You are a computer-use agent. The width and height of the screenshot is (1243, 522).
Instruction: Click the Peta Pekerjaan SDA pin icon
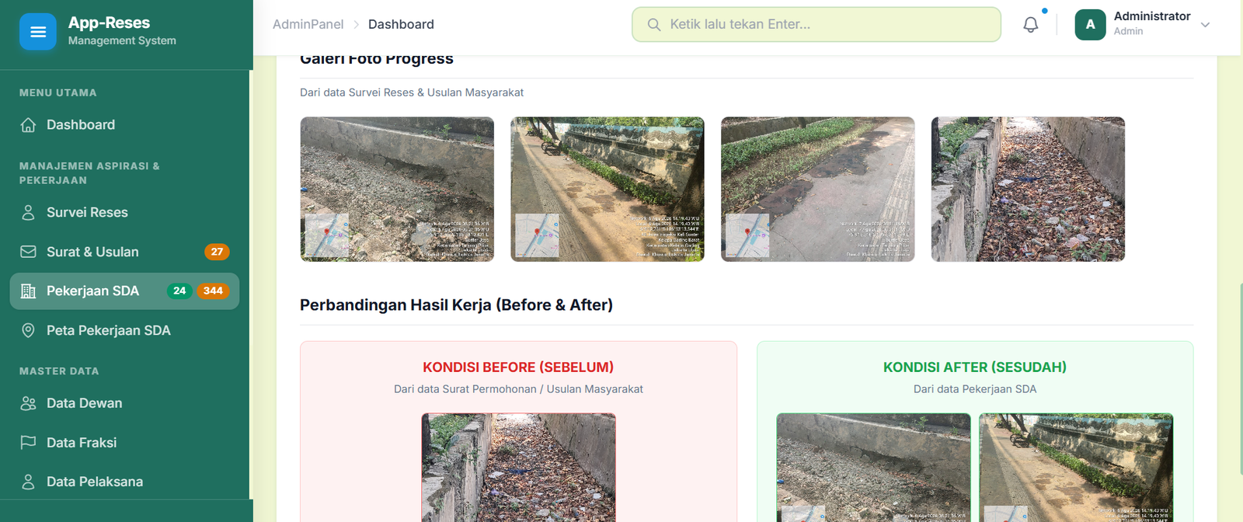(x=28, y=330)
